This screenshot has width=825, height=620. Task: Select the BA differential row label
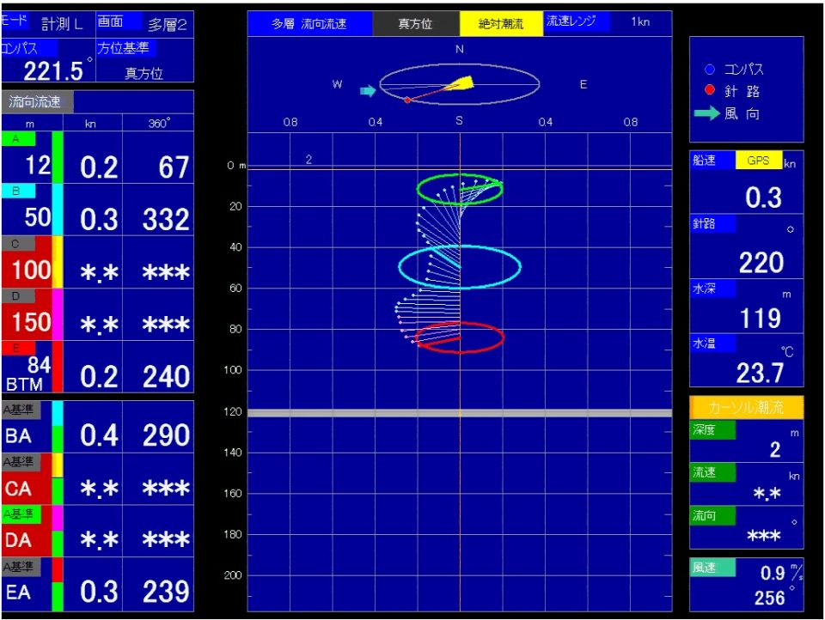[18, 436]
